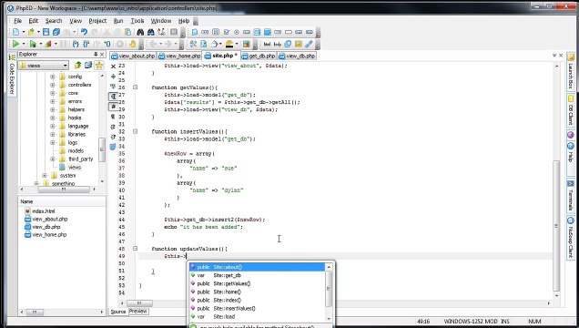Screen dimensions: 579x328
Task: Expand the controllers folder node
Action: tap(53, 85)
